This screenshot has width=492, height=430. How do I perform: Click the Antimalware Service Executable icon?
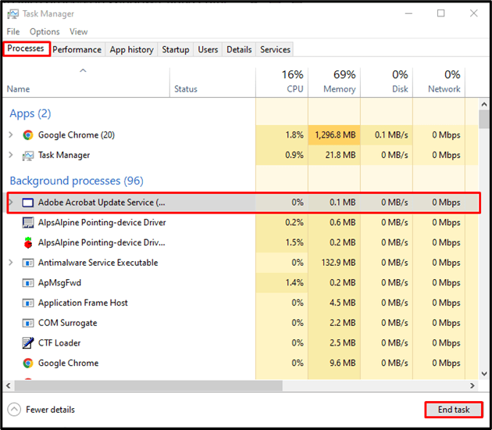(28, 263)
